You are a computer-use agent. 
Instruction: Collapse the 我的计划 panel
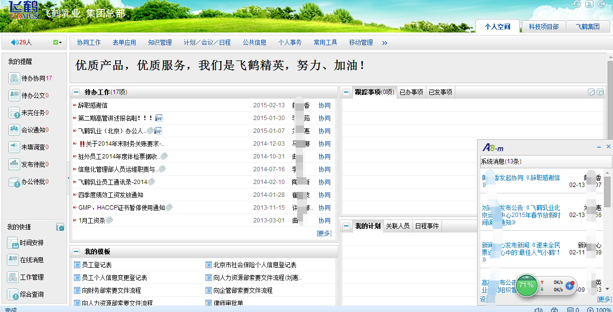pos(346,226)
